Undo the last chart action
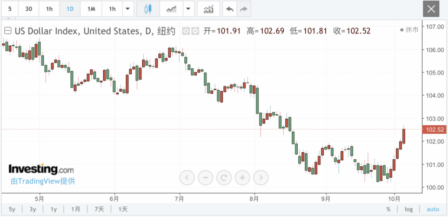 [x=230, y=9]
